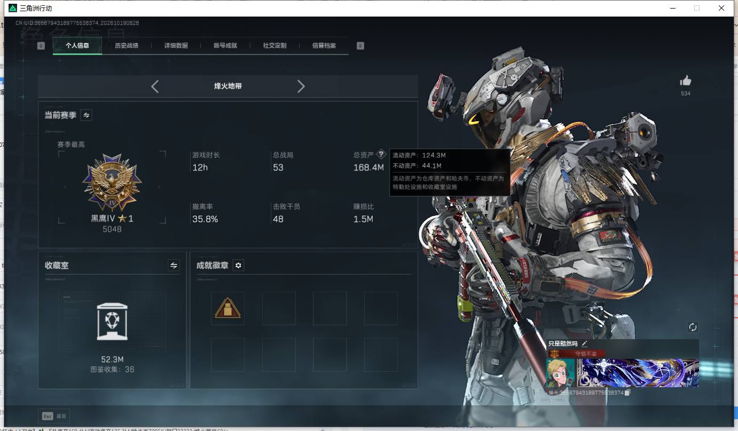Viewport: 738px width, 431px height.
Task: Open the gear settings for 成就徽章
Action: point(239,265)
